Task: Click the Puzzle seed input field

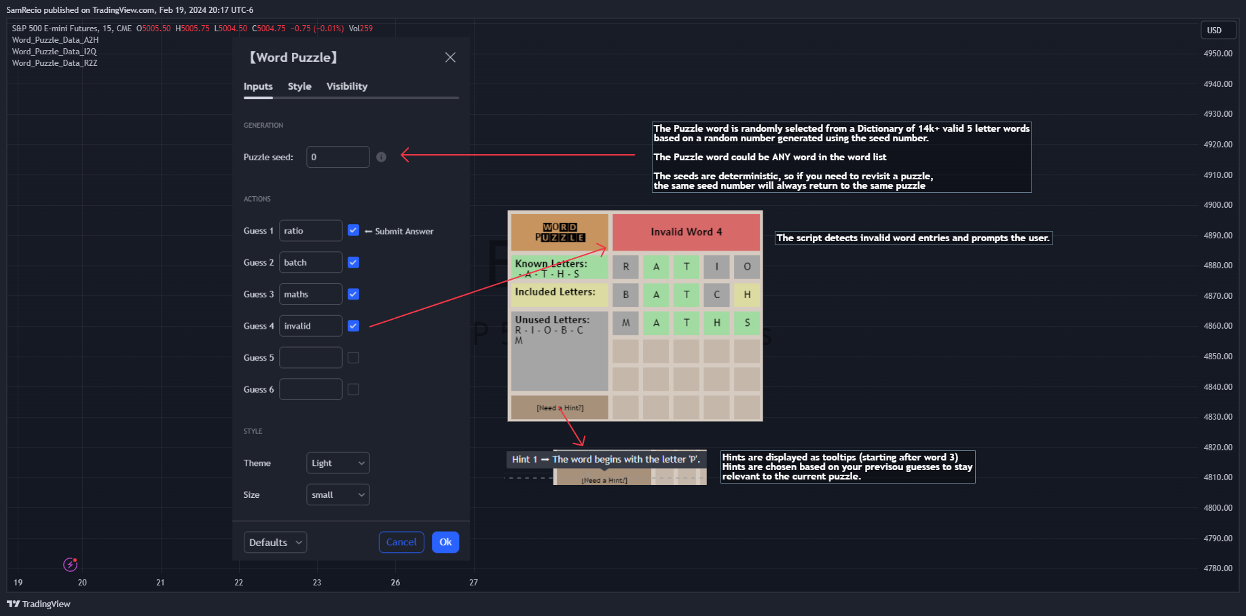Action: pos(338,157)
